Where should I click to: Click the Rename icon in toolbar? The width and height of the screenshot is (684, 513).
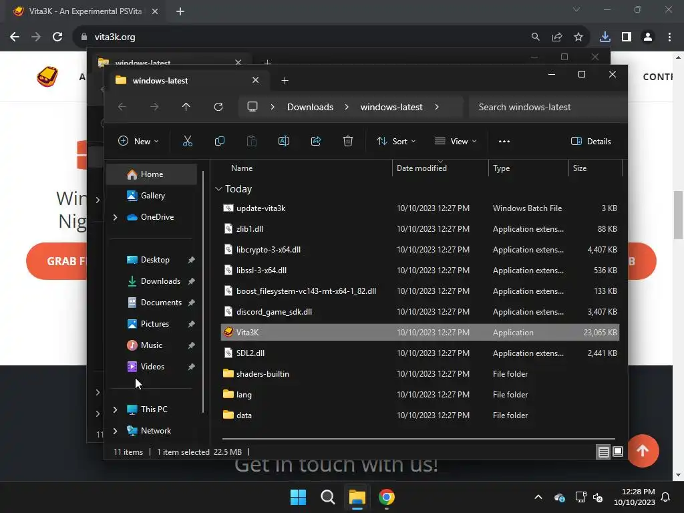(x=283, y=141)
